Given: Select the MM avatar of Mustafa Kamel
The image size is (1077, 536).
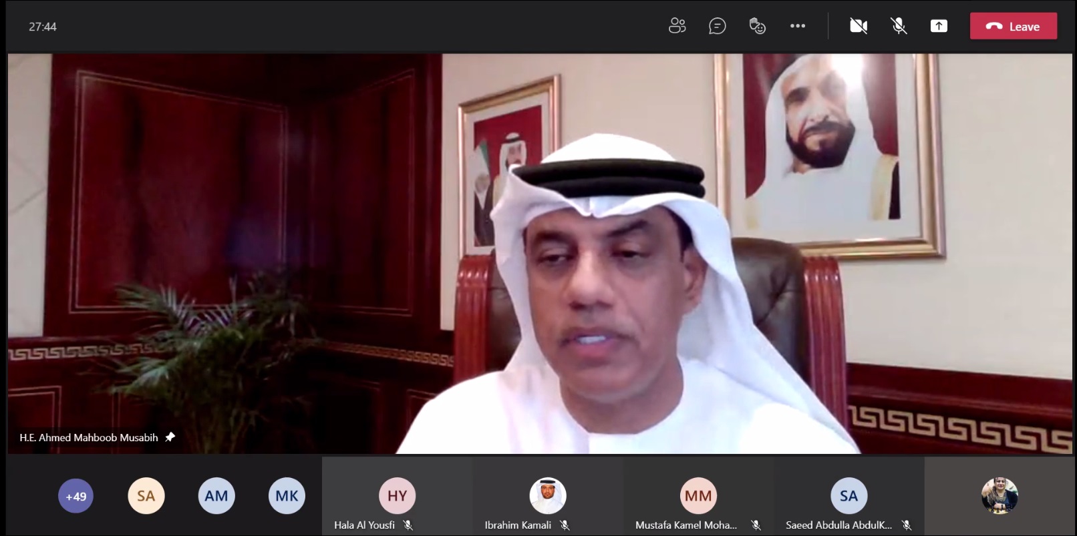Looking at the screenshot, I should pos(698,495).
